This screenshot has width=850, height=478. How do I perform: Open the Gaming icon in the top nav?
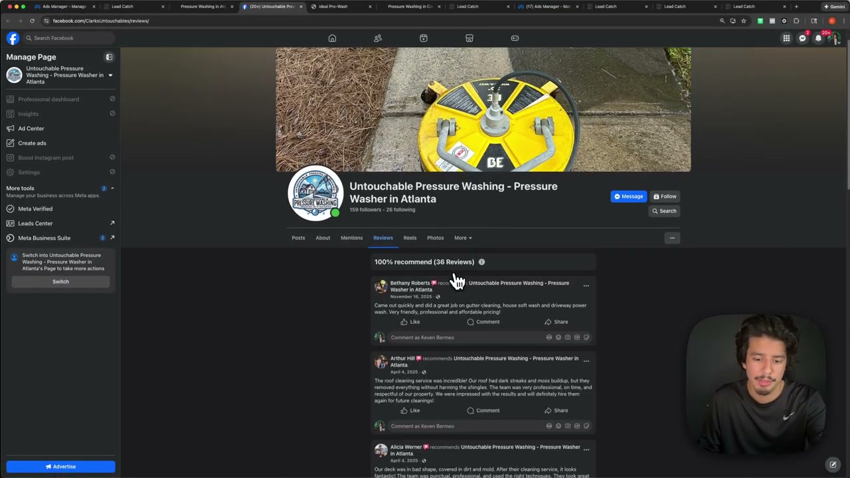click(515, 38)
